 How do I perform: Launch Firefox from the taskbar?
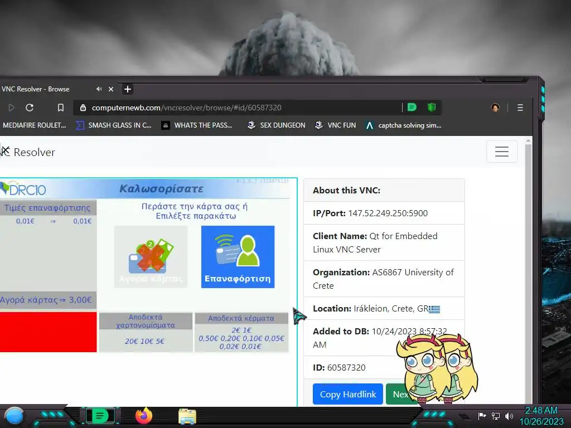pos(144,416)
